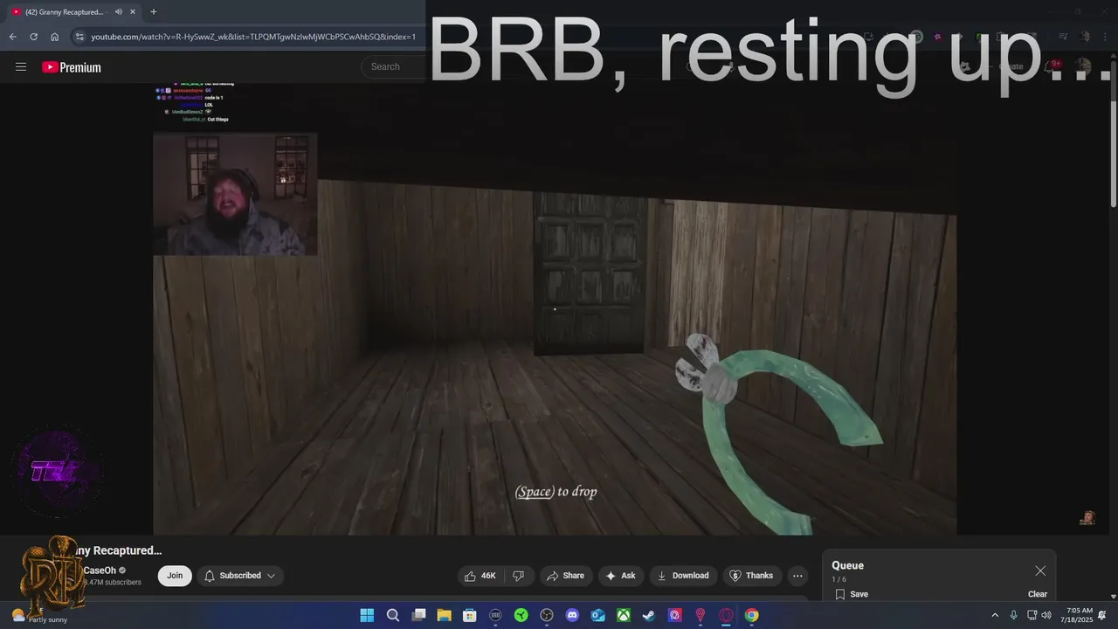Open the green Razer app on taskbar
Image resolution: width=1118 pixels, height=629 pixels.
point(521,615)
